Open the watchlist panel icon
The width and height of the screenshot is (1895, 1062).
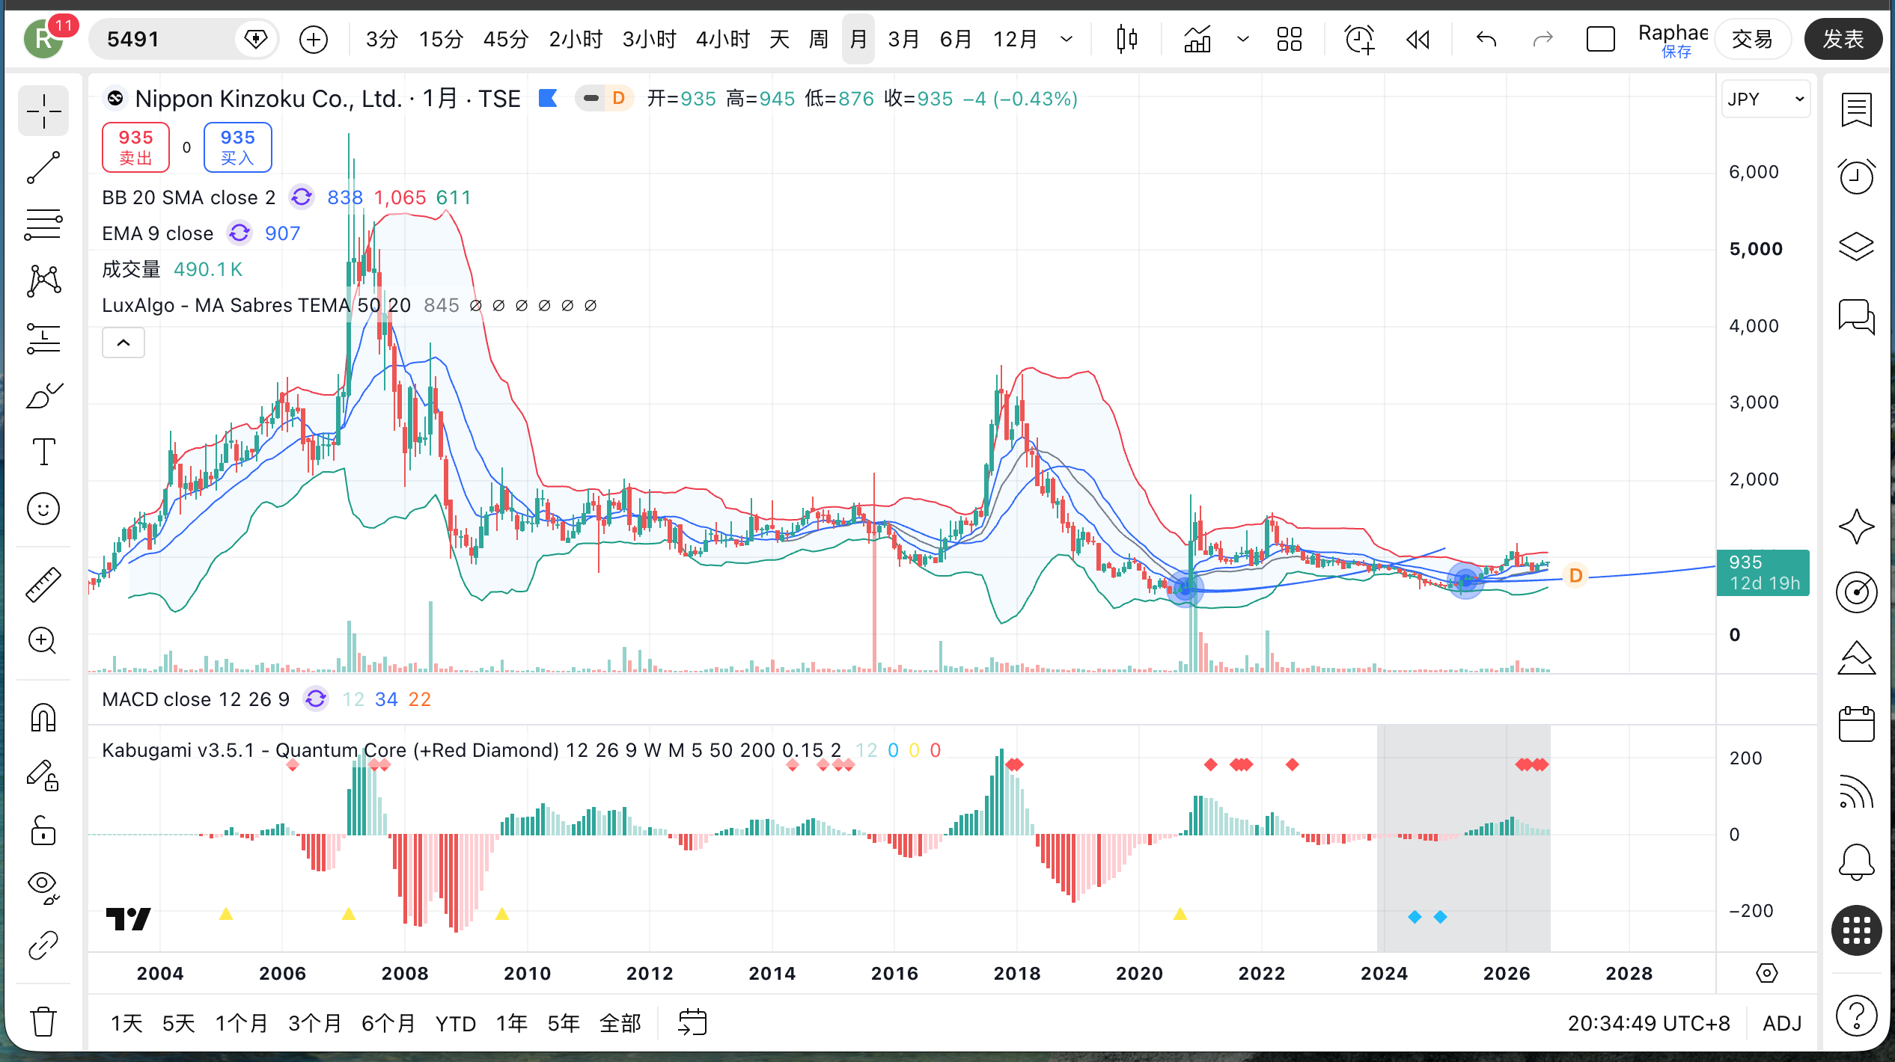1856,110
